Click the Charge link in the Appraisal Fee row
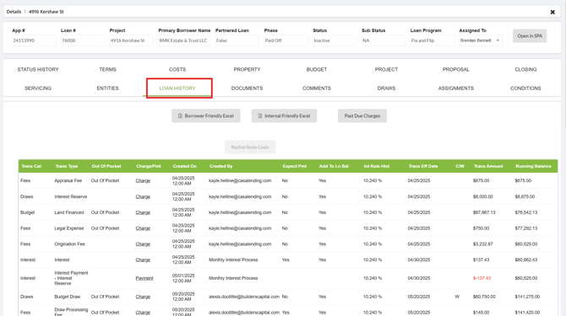The width and height of the screenshot is (566, 316). pyautogui.click(x=143, y=180)
